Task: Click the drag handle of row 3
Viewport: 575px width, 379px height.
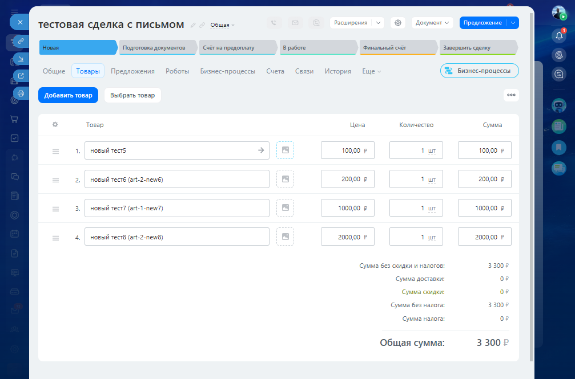Action: click(56, 209)
